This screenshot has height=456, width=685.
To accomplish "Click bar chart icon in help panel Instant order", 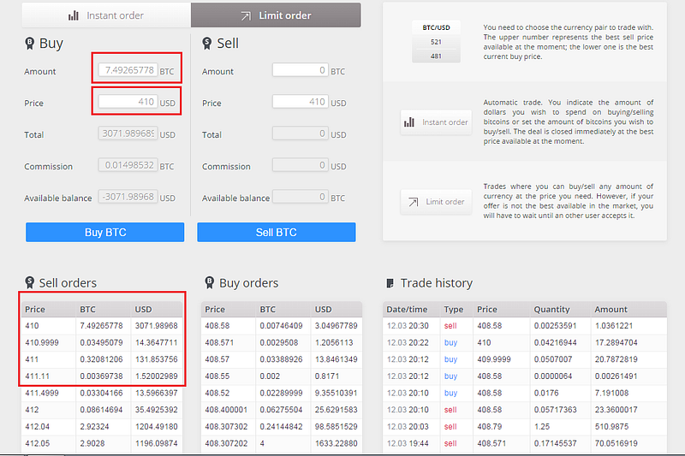I will [x=409, y=122].
